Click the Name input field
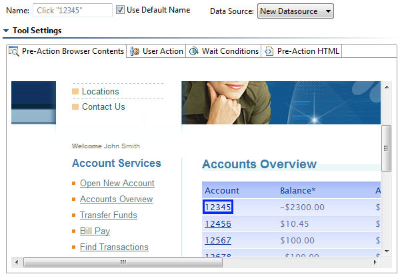 coord(73,11)
